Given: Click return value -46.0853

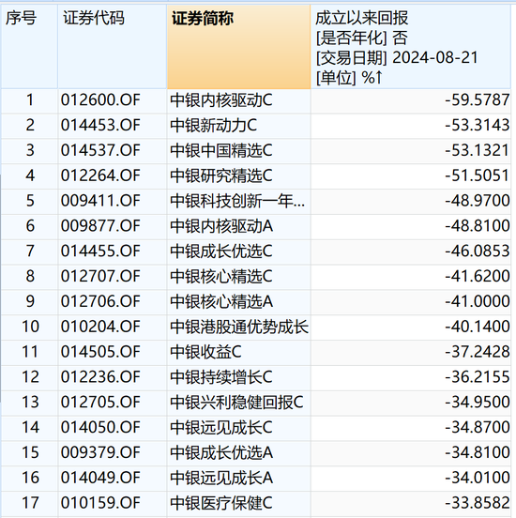Looking at the screenshot, I should tap(478, 251).
